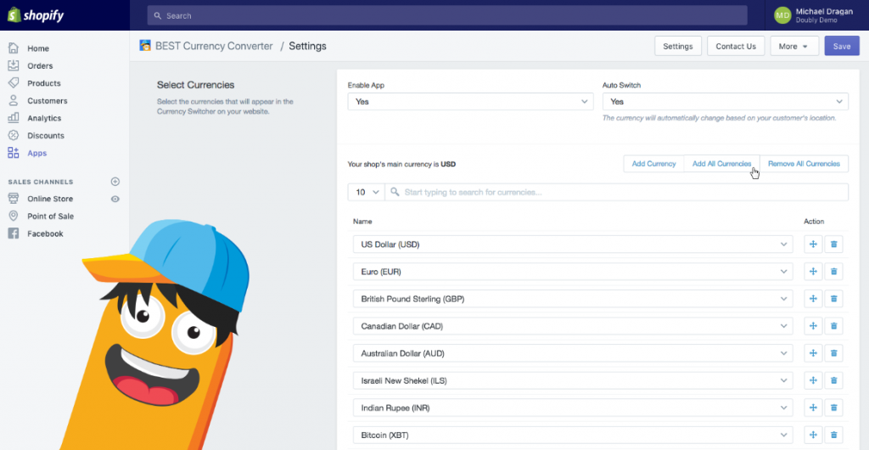This screenshot has height=450, width=869.
Task: Click the Analytics chart icon
Action: tap(14, 118)
